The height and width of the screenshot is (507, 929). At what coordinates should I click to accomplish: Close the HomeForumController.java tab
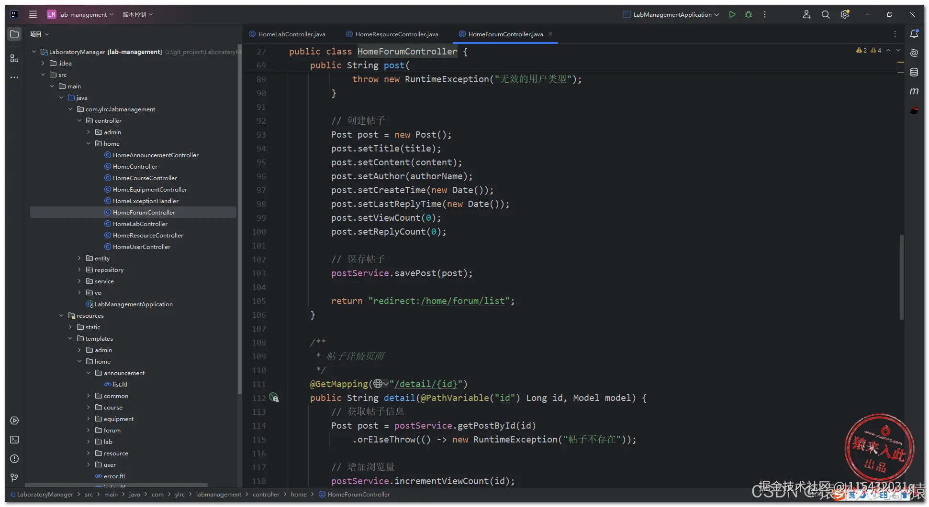pos(550,34)
